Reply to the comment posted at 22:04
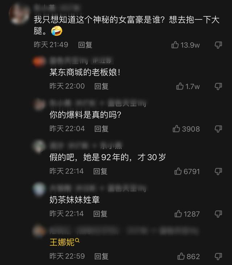The height and width of the screenshot is (265, 232). click(101, 129)
